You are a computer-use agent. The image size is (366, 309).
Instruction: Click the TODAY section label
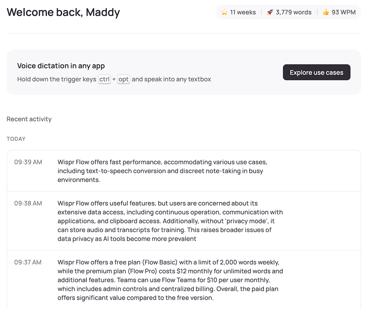coord(16,139)
